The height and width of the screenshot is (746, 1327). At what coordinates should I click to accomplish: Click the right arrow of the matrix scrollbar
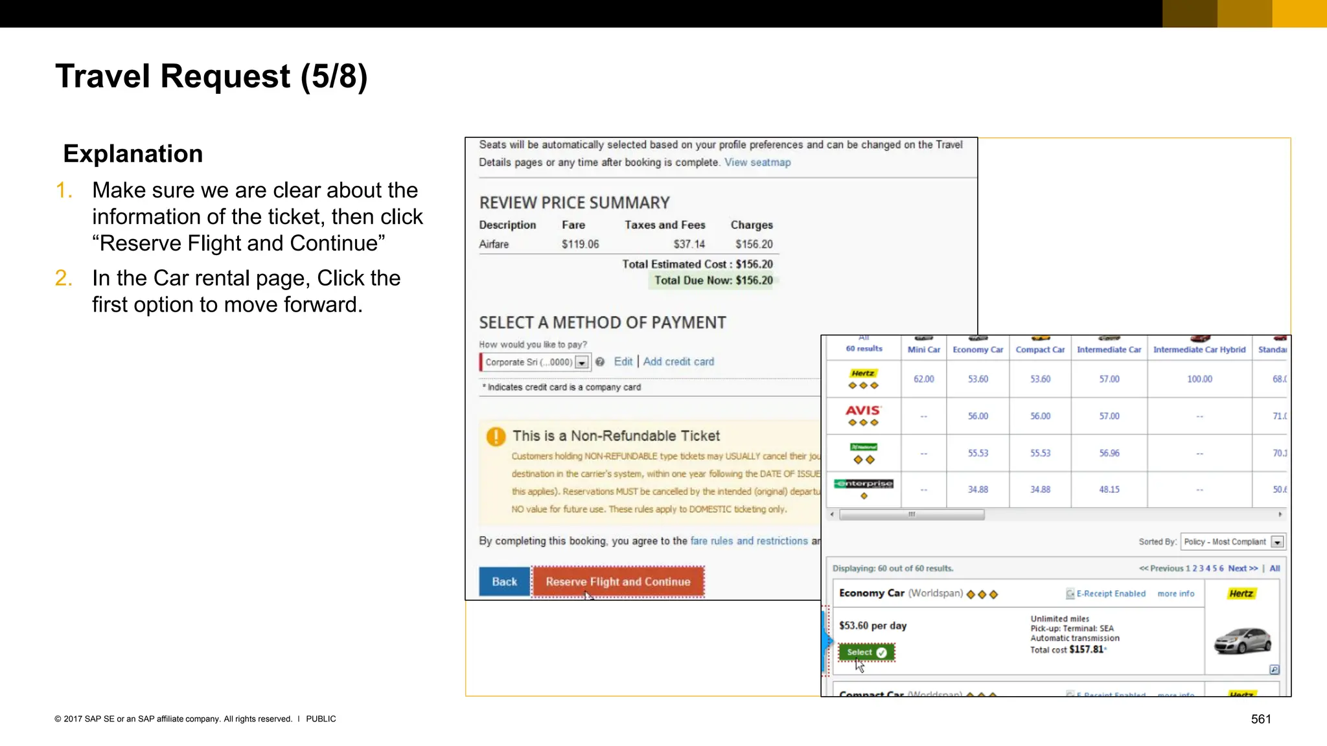coord(1280,515)
